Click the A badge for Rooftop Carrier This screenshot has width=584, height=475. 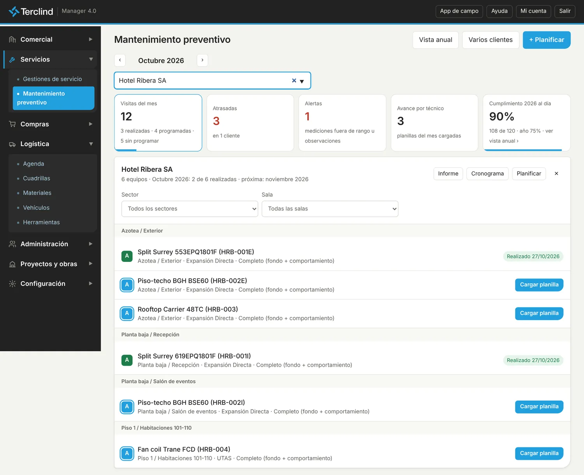pyautogui.click(x=127, y=313)
